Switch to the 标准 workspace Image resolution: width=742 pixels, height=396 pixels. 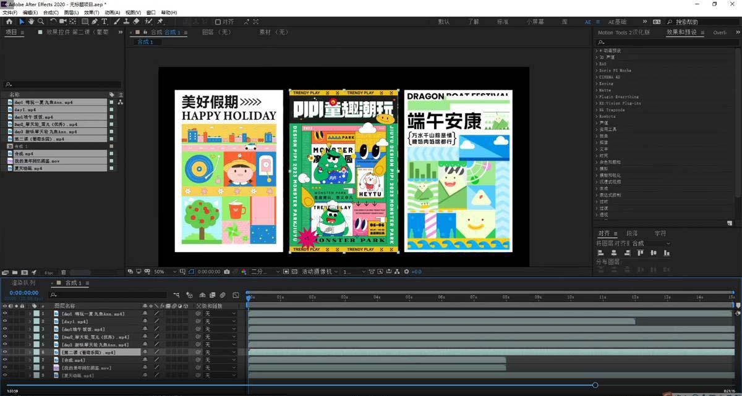click(x=502, y=22)
